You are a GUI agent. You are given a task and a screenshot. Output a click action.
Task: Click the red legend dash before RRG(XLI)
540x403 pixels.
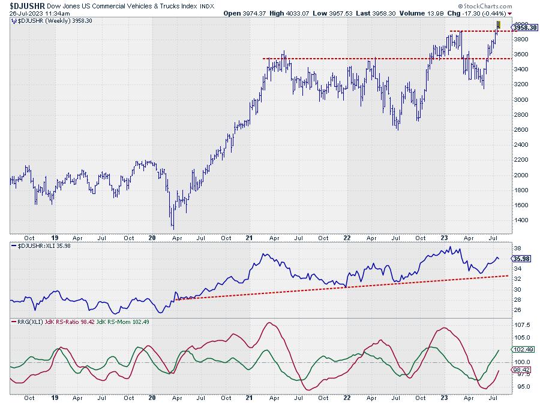click(x=14, y=322)
